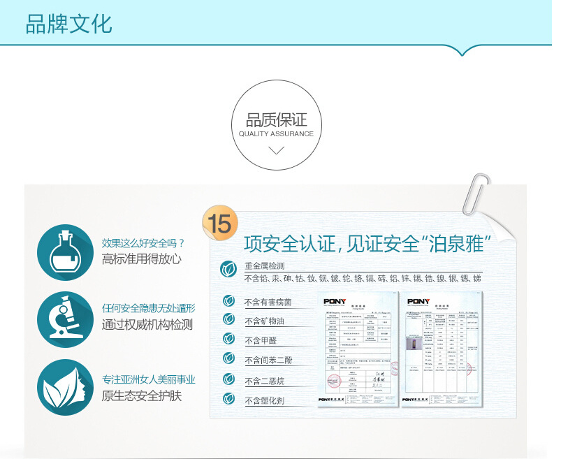Click the 品质保证 circle title
This screenshot has width=561, height=459.
(x=276, y=120)
